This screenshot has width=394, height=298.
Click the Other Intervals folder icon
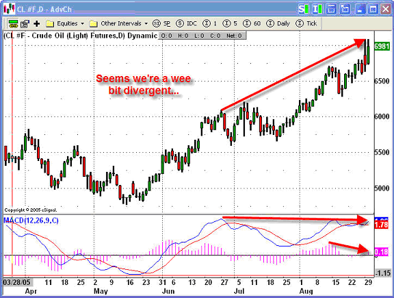click(x=94, y=24)
